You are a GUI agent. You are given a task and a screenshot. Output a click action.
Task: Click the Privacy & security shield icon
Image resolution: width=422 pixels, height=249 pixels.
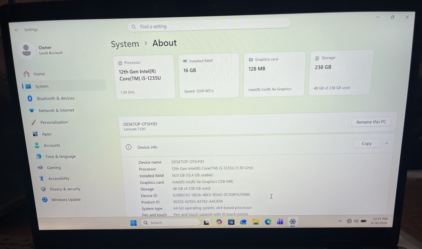click(43, 189)
